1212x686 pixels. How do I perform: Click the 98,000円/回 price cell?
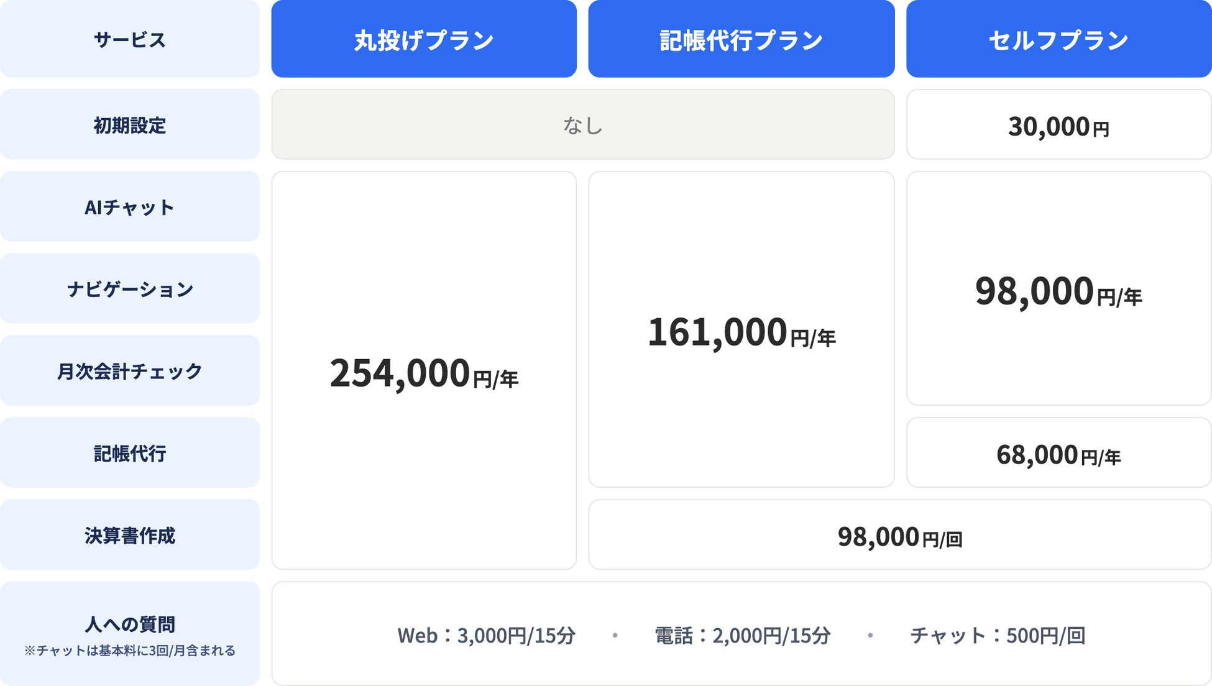(900, 534)
